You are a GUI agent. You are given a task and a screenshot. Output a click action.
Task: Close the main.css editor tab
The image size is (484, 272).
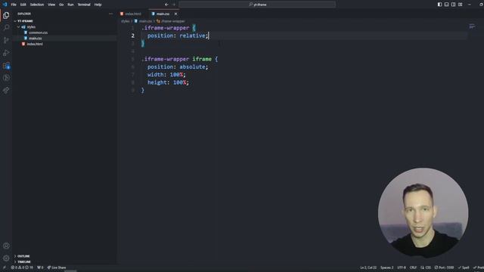175,14
